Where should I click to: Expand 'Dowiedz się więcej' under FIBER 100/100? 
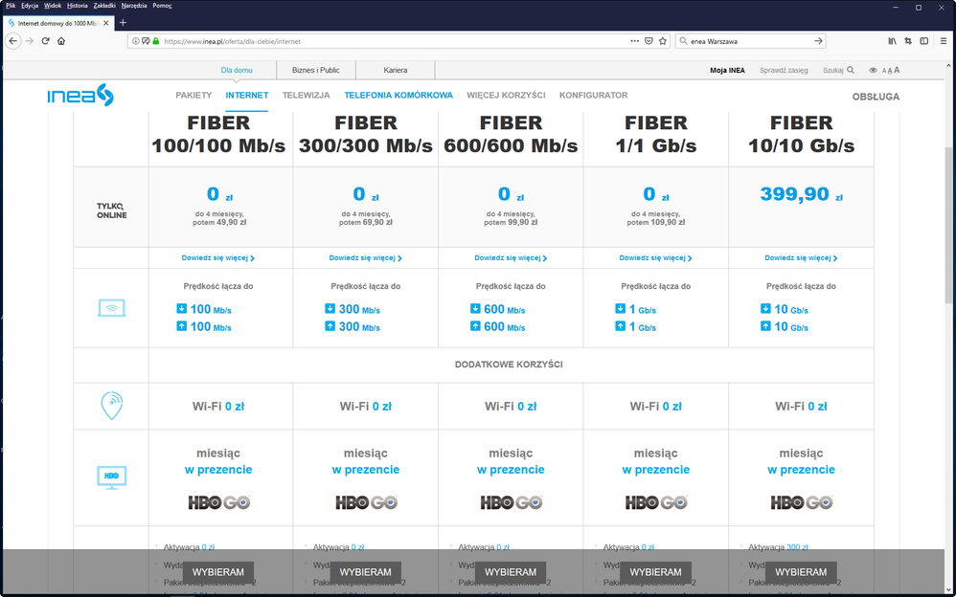(218, 258)
